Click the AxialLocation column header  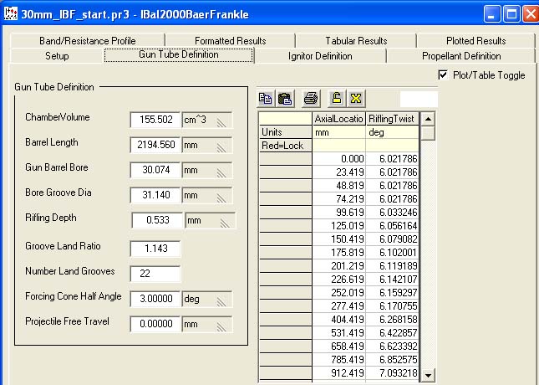click(x=339, y=119)
